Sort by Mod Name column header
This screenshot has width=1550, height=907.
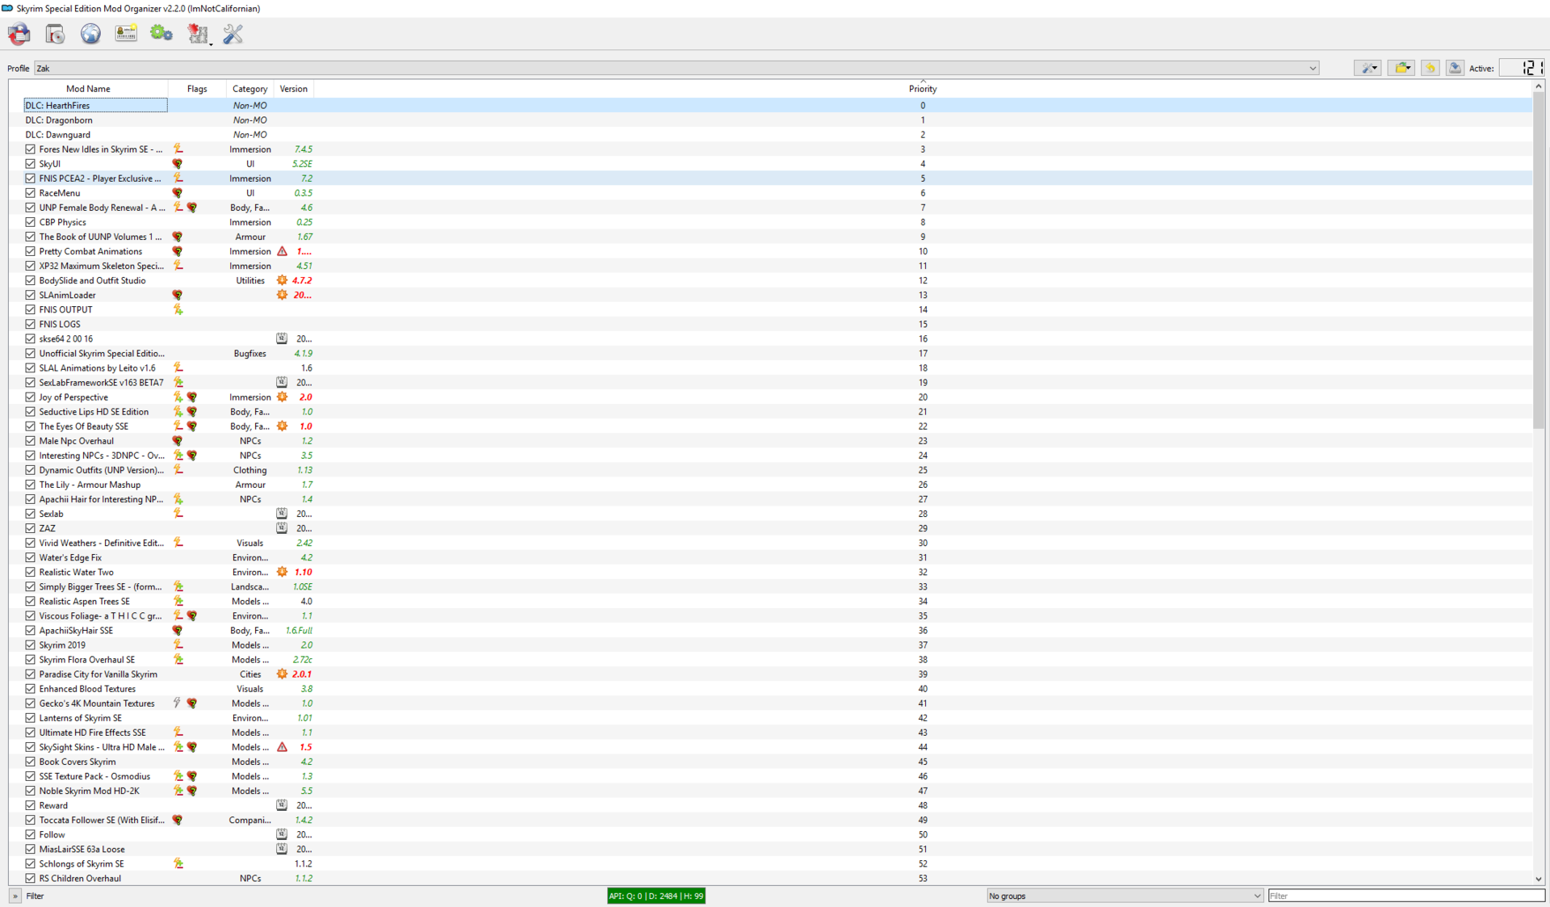(x=88, y=89)
